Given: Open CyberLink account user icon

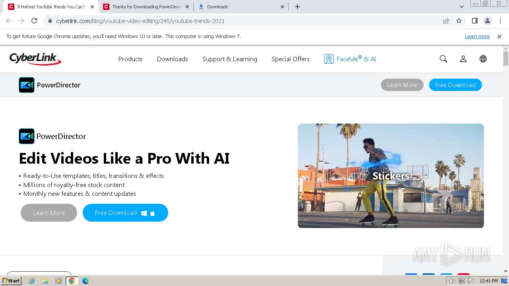Looking at the screenshot, I should tap(463, 59).
